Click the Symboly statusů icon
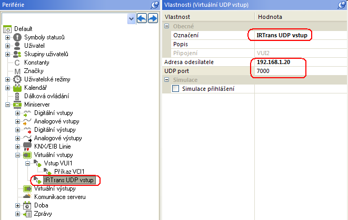Screen dimensions: 348x220 pos(17,37)
